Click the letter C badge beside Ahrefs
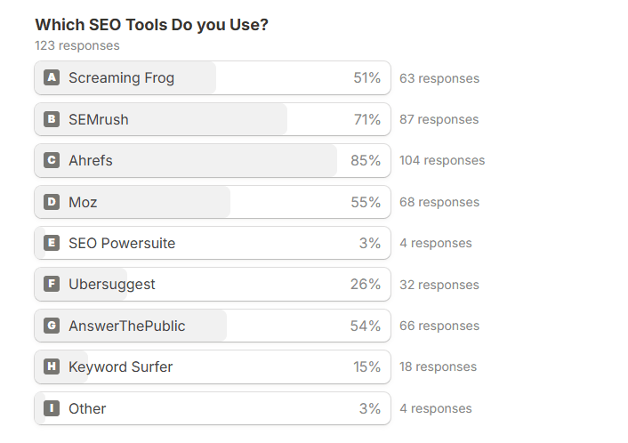 (x=52, y=160)
